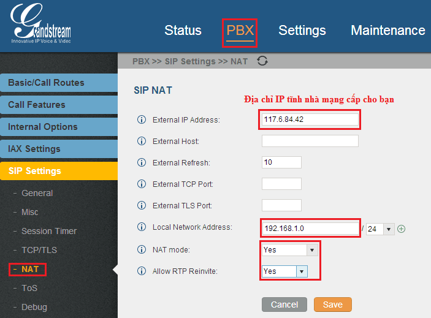Open the NAT mode dropdown
The height and width of the screenshot is (318, 431).
[x=290, y=250]
